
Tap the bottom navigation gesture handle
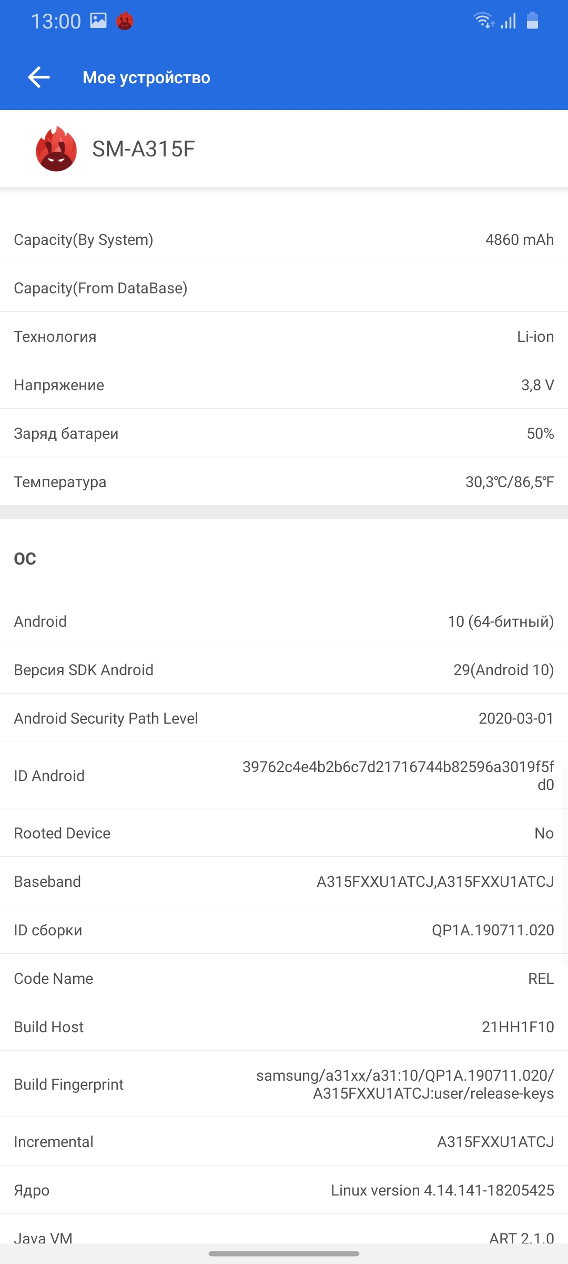284,1253
